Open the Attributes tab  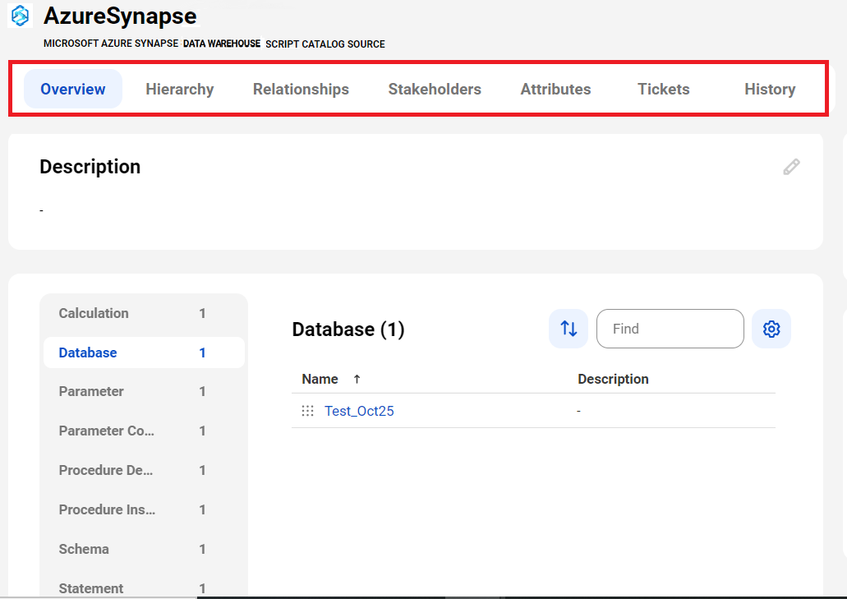click(x=555, y=89)
